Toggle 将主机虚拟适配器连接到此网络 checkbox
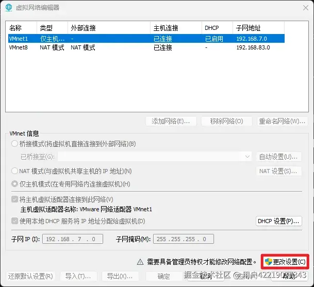 click(x=14, y=199)
